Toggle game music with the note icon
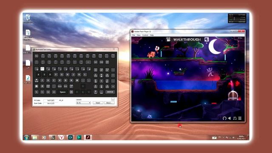 [235, 118]
